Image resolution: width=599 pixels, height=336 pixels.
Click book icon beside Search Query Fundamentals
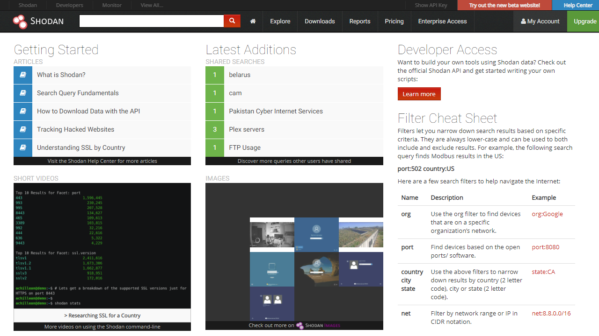(x=23, y=93)
